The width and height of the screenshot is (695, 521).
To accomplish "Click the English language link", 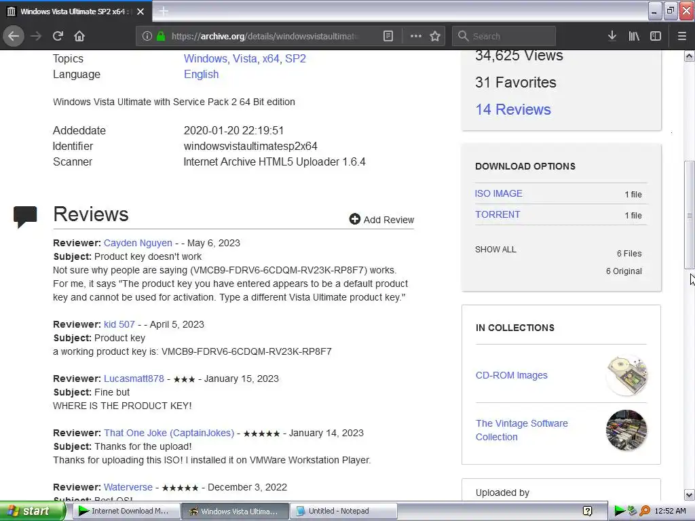I will pos(201,74).
